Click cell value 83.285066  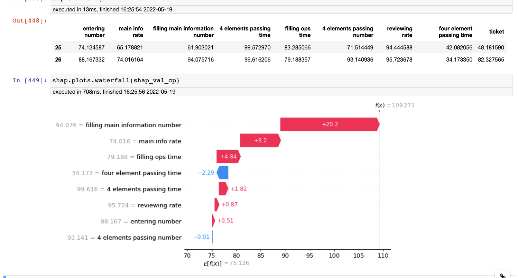[298, 47]
